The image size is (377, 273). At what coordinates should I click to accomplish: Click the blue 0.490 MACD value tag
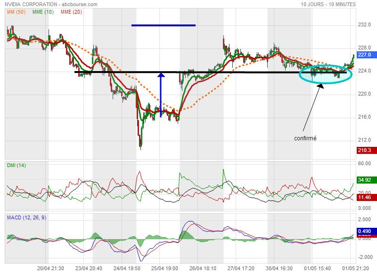366,231
